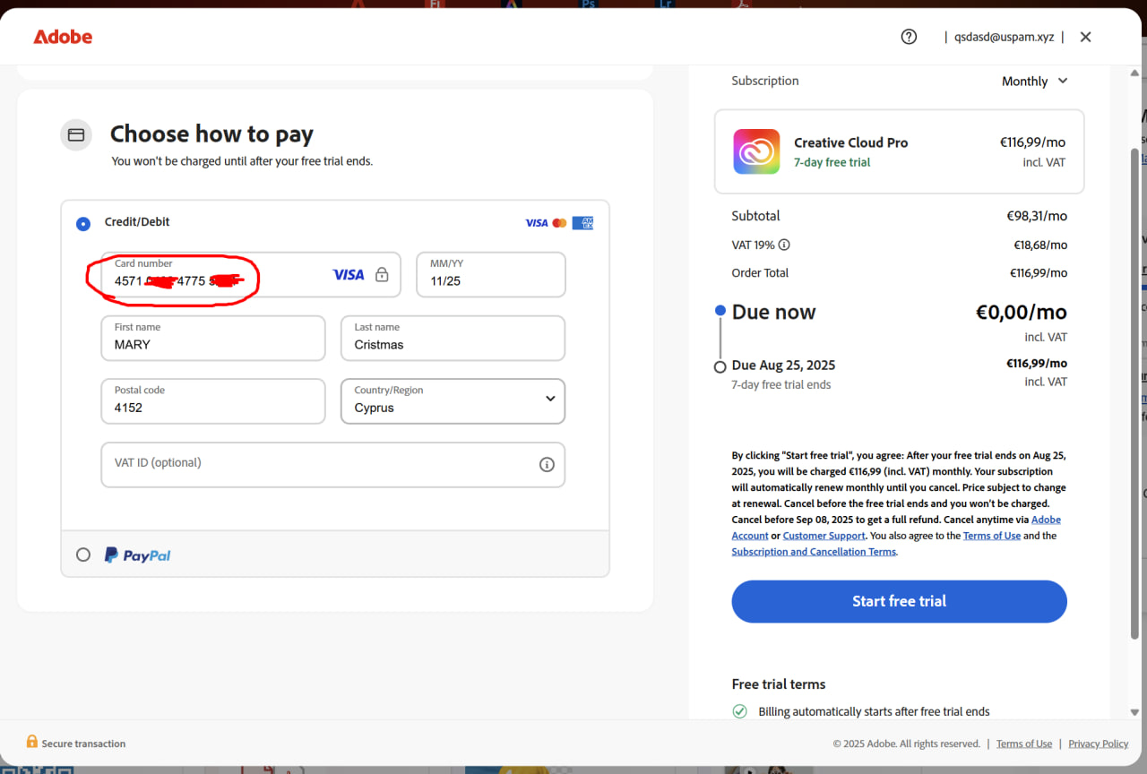Click the right-side page scrollbar

pyautogui.click(x=1135, y=394)
